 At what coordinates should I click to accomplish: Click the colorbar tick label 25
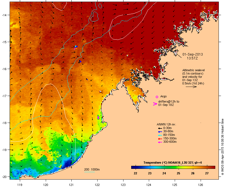pyautogui.click(x=178, y=173)
